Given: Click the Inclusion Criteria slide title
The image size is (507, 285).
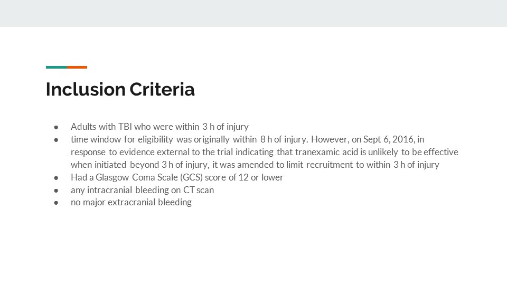Looking at the screenshot, I should pos(120,89).
